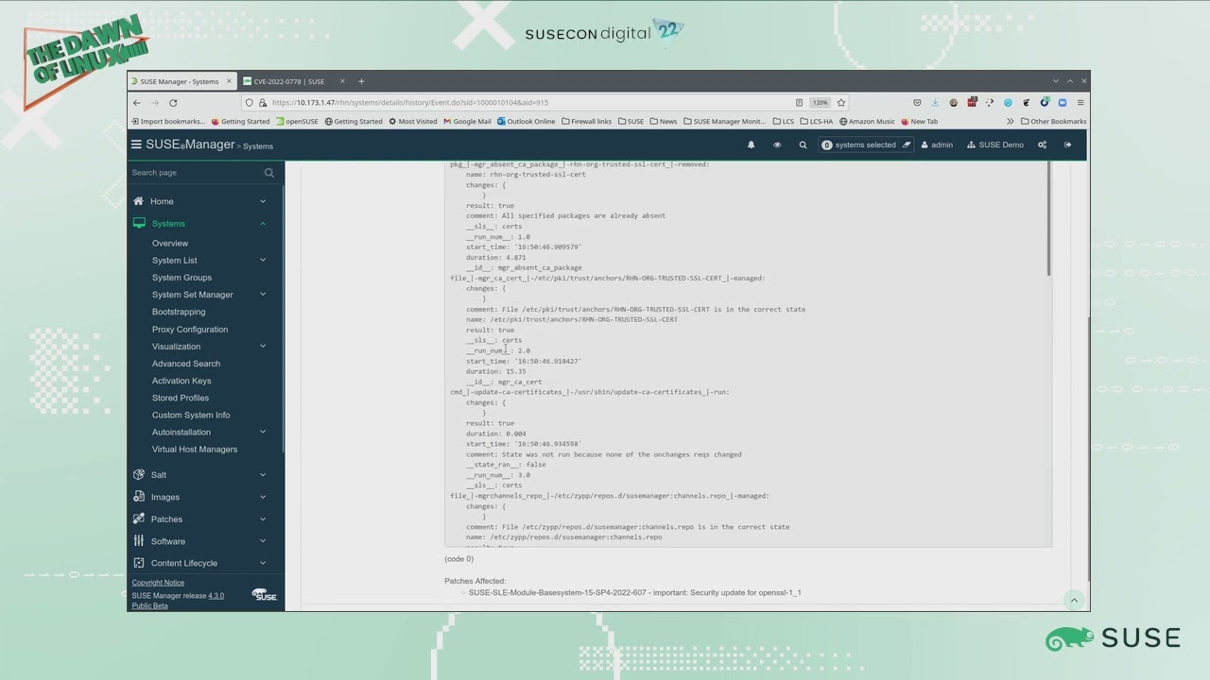
Task: Clear selected systems with eraser icon
Action: pos(906,144)
